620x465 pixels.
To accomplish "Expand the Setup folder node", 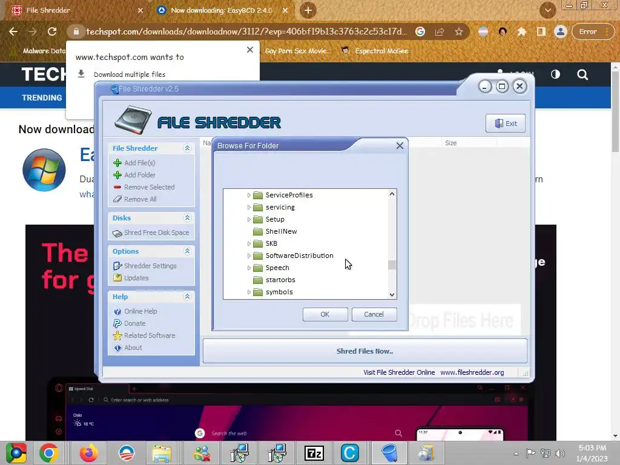I will 249,219.
